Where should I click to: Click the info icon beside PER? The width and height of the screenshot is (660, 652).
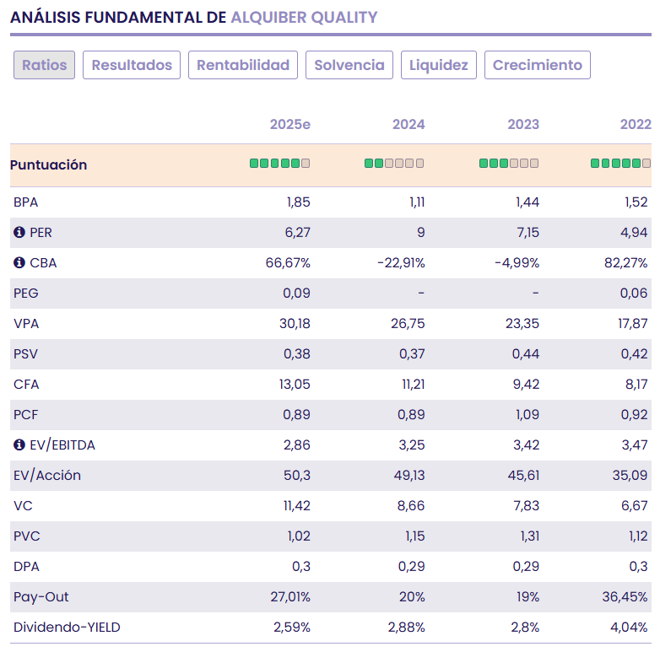point(19,233)
